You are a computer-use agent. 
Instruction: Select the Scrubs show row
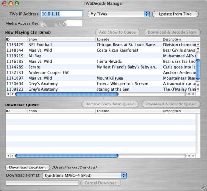click(x=101, y=67)
